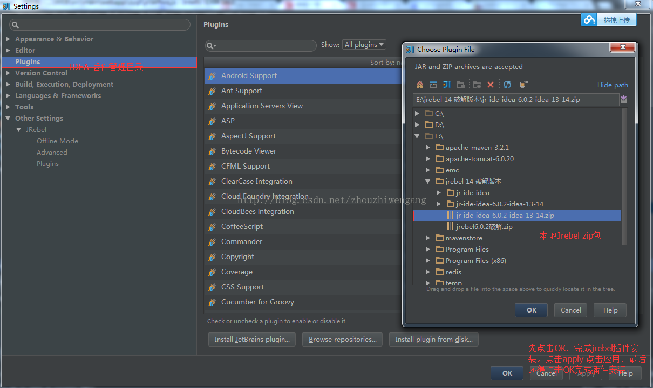Expand the D:\ drive in file tree
Screen dimensions: 653x388
coord(417,124)
